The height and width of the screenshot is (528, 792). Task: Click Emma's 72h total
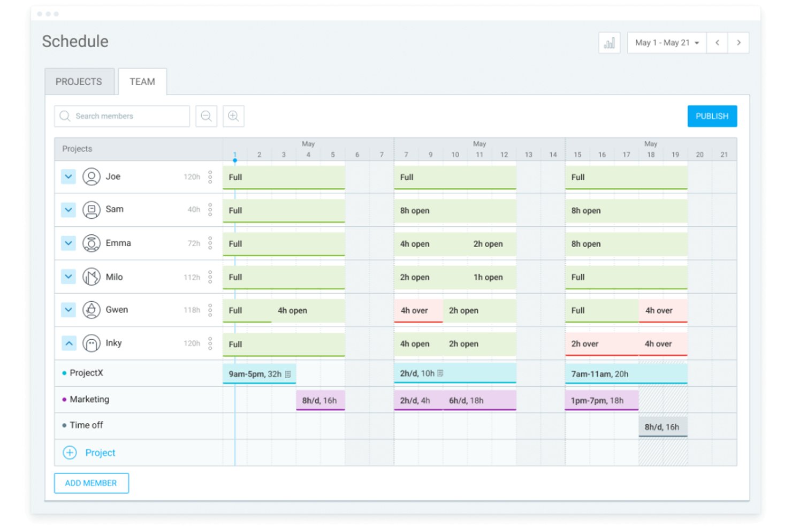click(x=194, y=243)
